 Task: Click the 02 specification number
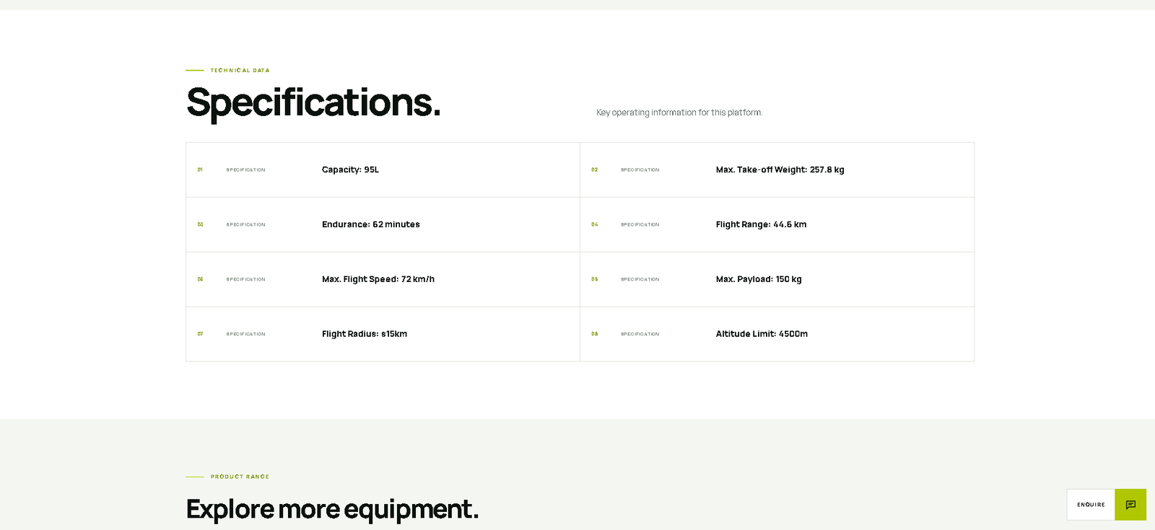tap(595, 170)
